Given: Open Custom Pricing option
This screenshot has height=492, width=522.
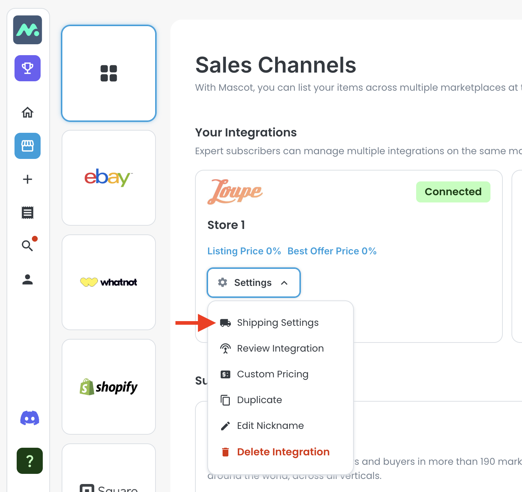Looking at the screenshot, I should click(x=273, y=374).
